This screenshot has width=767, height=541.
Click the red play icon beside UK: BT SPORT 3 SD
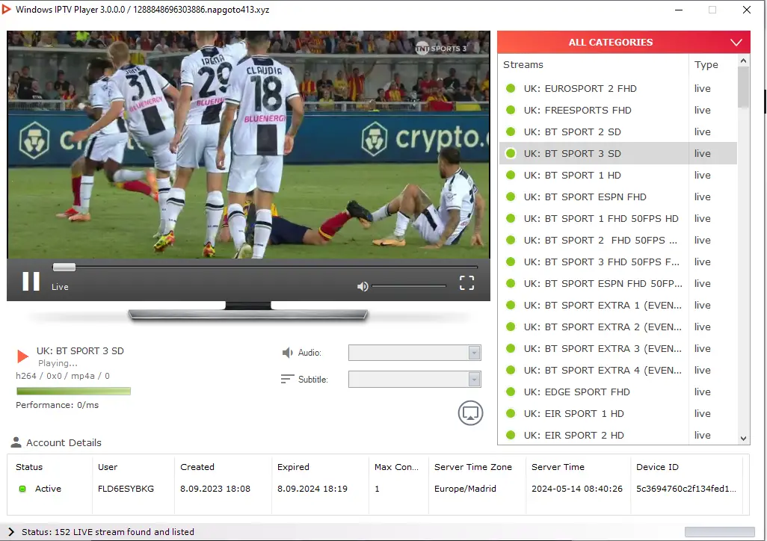(x=22, y=356)
